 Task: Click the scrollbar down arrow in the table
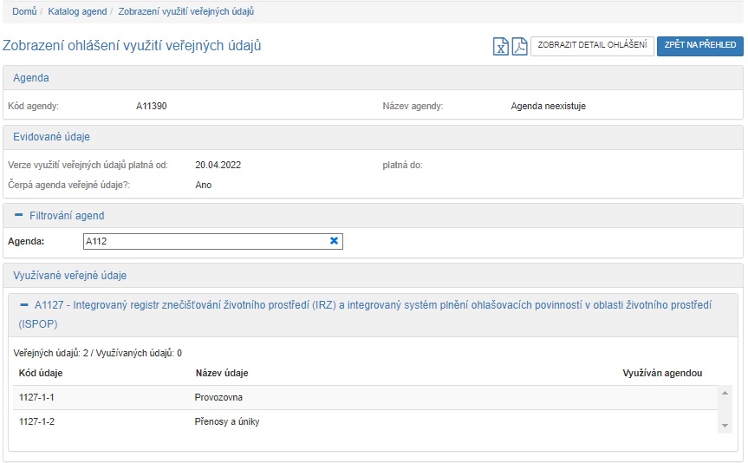point(725,426)
